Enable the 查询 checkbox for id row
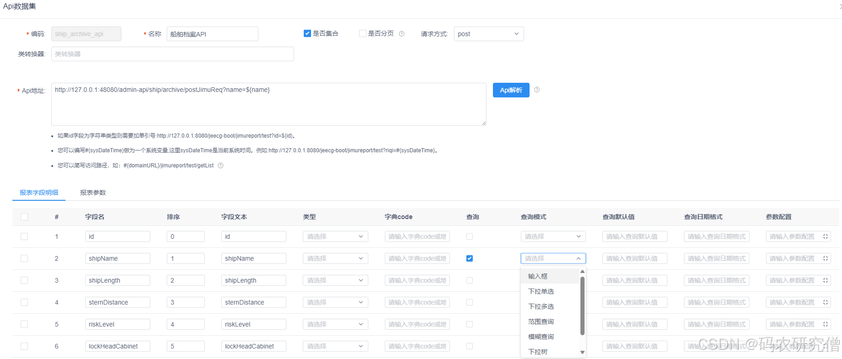This screenshot has height=359, width=842. [x=470, y=236]
